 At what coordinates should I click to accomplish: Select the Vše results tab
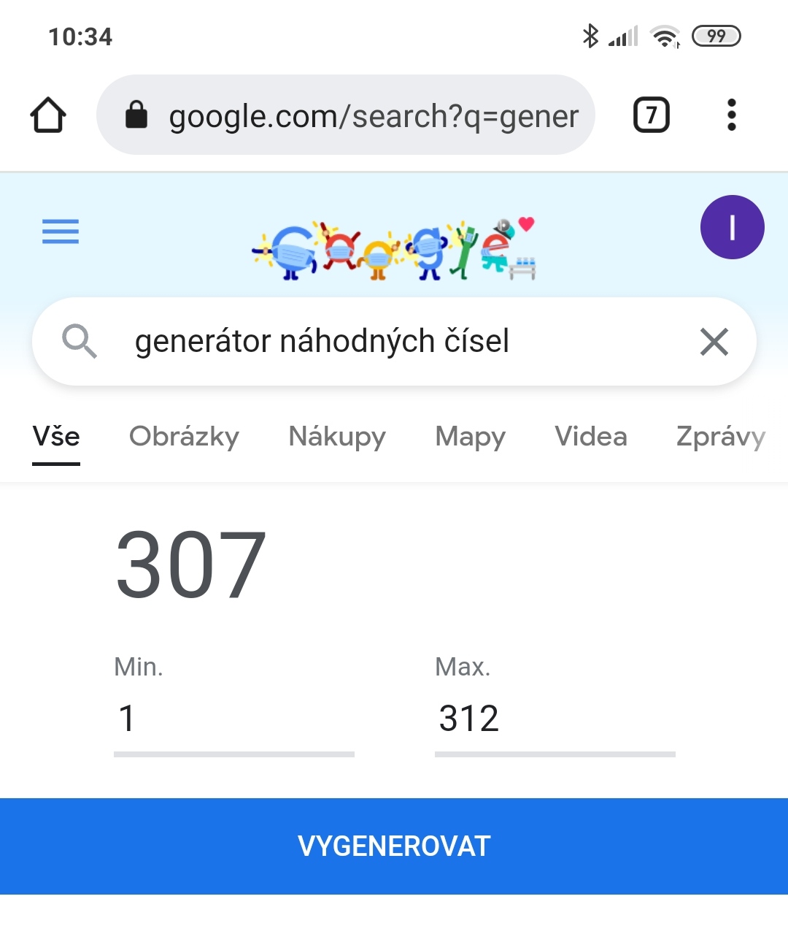(x=56, y=437)
